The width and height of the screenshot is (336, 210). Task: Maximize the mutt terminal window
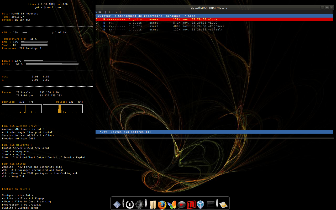pos(327,8)
